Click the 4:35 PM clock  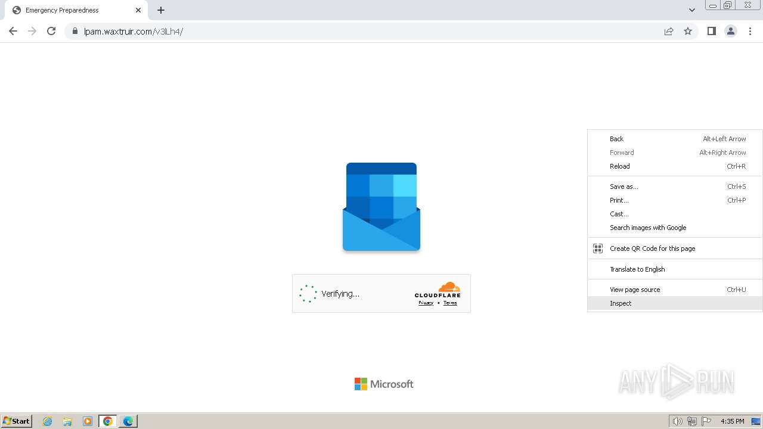[732, 421]
